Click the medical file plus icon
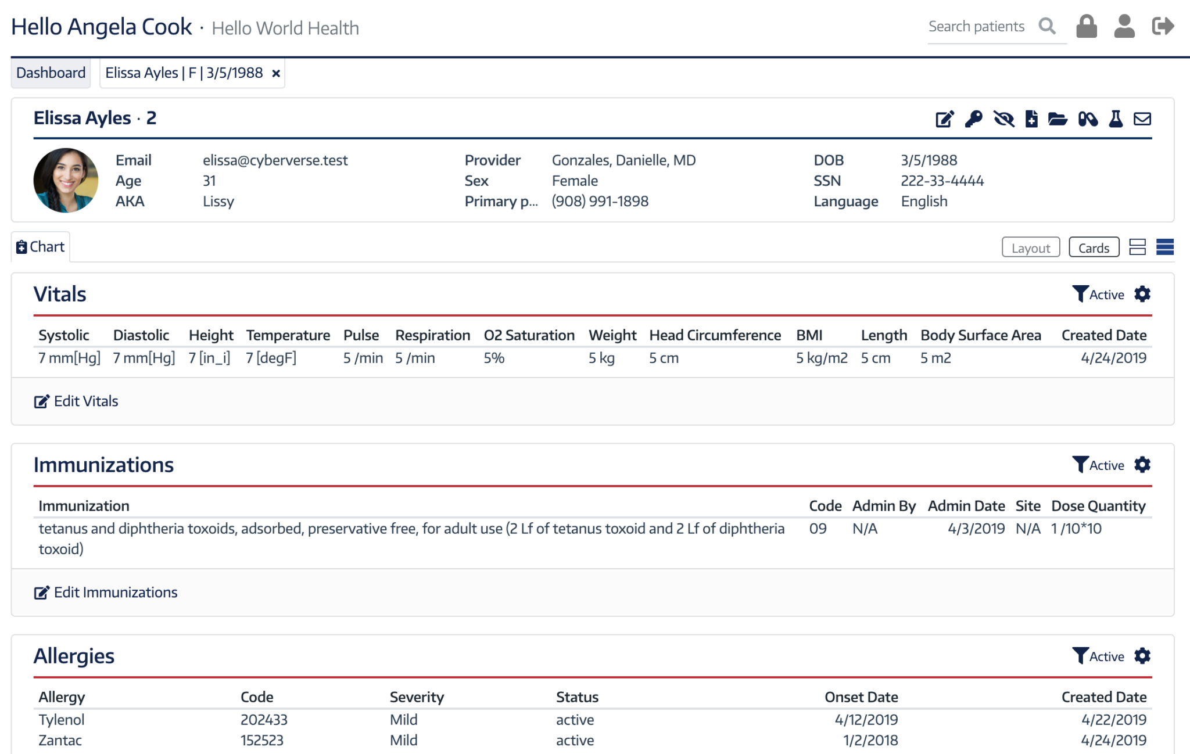 click(1031, 119)
